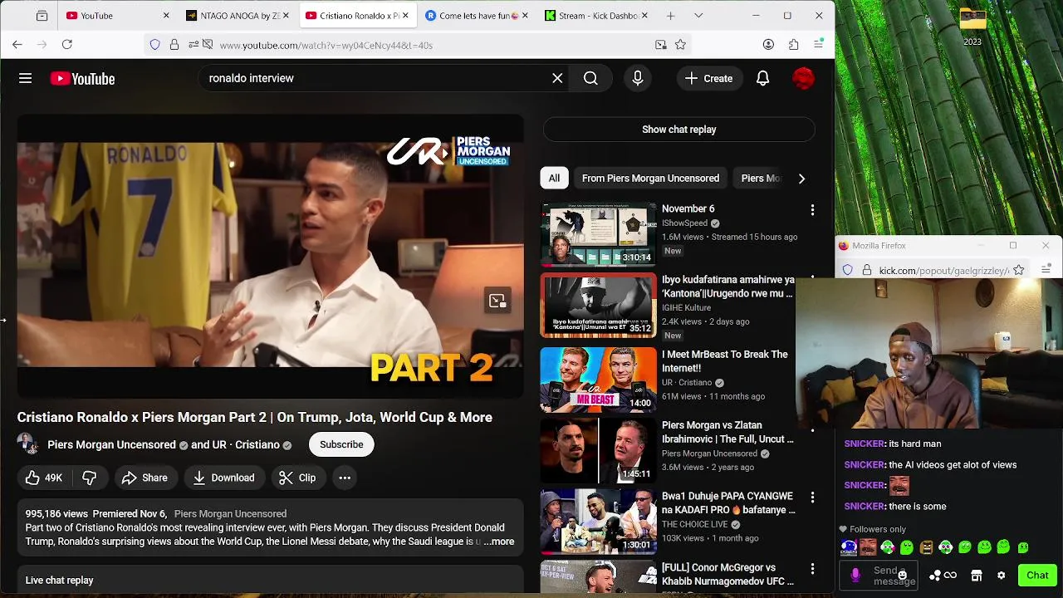
Task: Start voice search with the microphone
Action: click(x=638, y=78)
